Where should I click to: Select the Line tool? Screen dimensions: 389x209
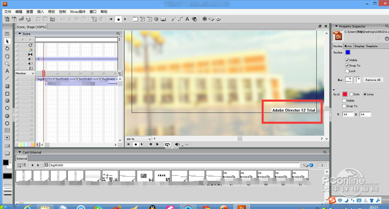7,79
